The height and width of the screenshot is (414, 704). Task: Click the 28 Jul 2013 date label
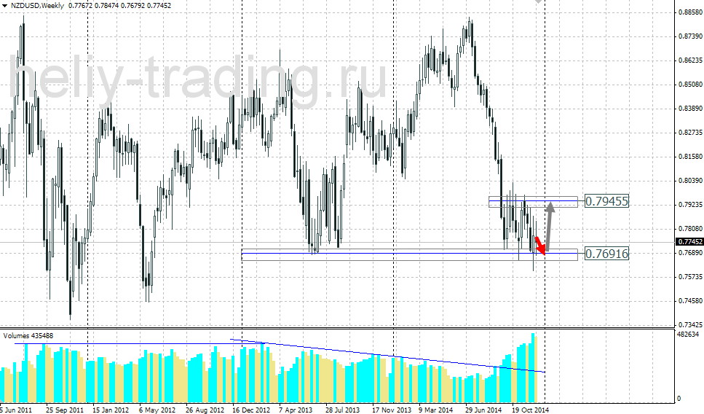pos(343,410)
